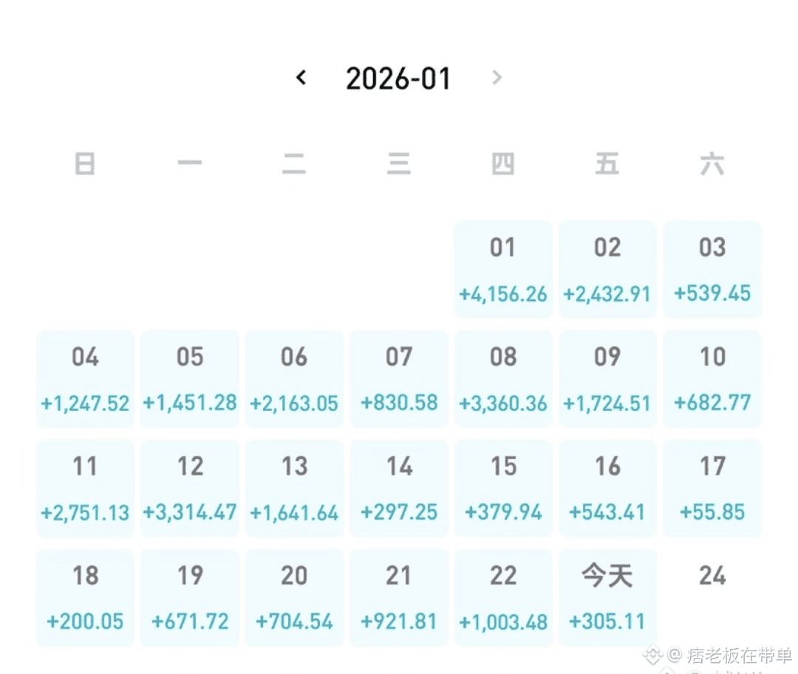Select January 01 with +4,156.26
The height and width of the screenshot is (674, 798).
pyautogui.click(x=503, y=270)
